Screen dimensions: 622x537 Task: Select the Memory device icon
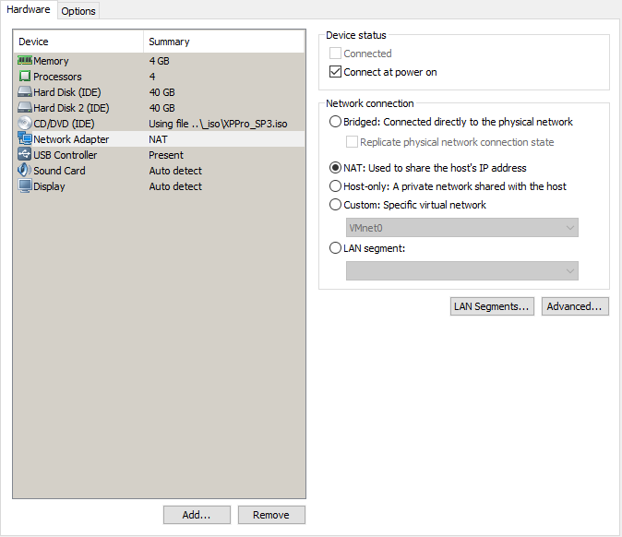[x=25, y=60]
